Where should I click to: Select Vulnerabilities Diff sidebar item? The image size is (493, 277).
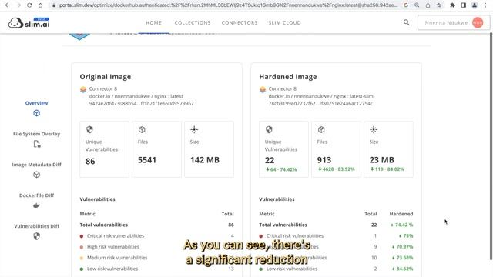pos(36,226)
